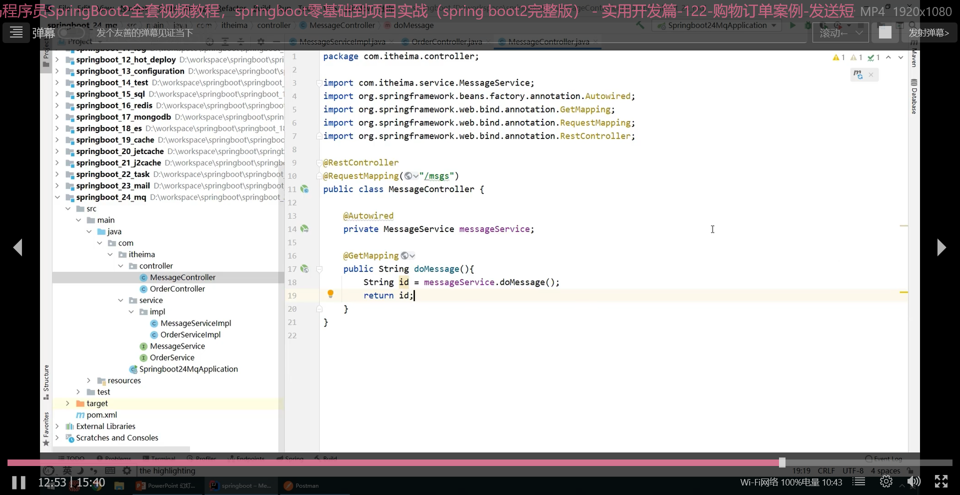
Task: Toggle the 弹幕 danmaku switch
Action: pos(71,33)
